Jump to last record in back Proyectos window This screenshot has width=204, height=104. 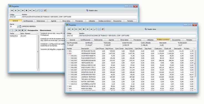coord(23,11)
